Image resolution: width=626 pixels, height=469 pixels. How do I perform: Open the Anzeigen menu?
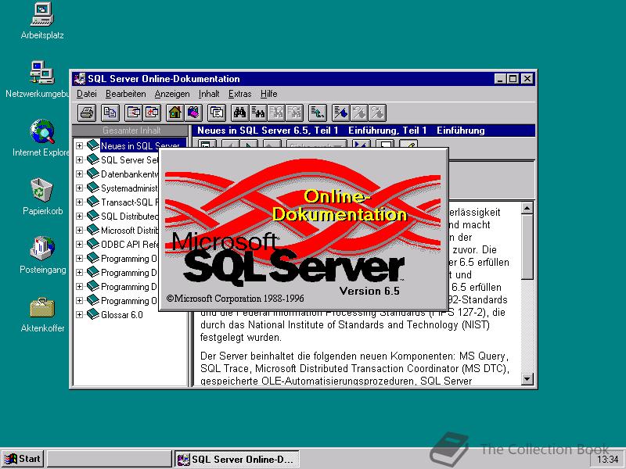[172, 94]
